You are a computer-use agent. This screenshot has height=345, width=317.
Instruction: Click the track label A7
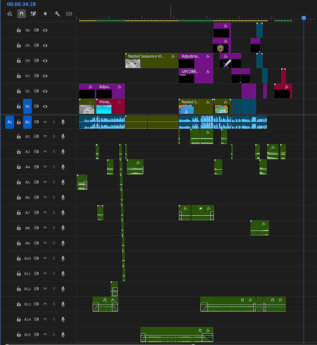(28, 213)
